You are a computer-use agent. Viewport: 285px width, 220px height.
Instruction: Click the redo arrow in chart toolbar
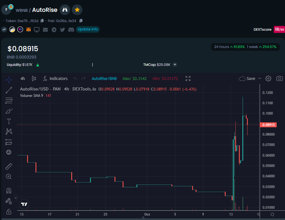83,79
